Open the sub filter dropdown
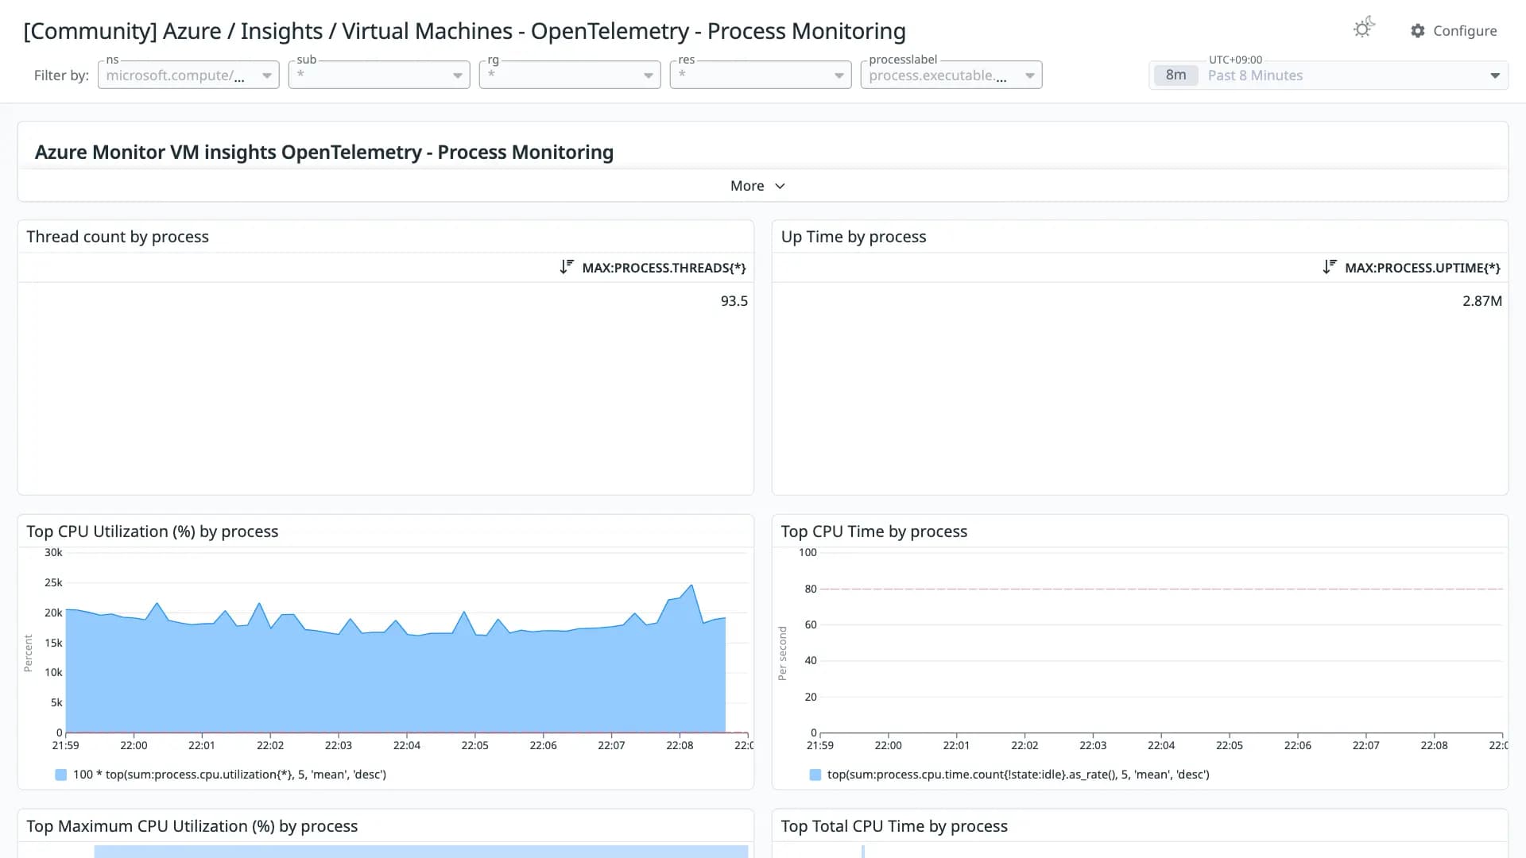Viewport: 1526px width, 858px height. click(x=379, y=75)
